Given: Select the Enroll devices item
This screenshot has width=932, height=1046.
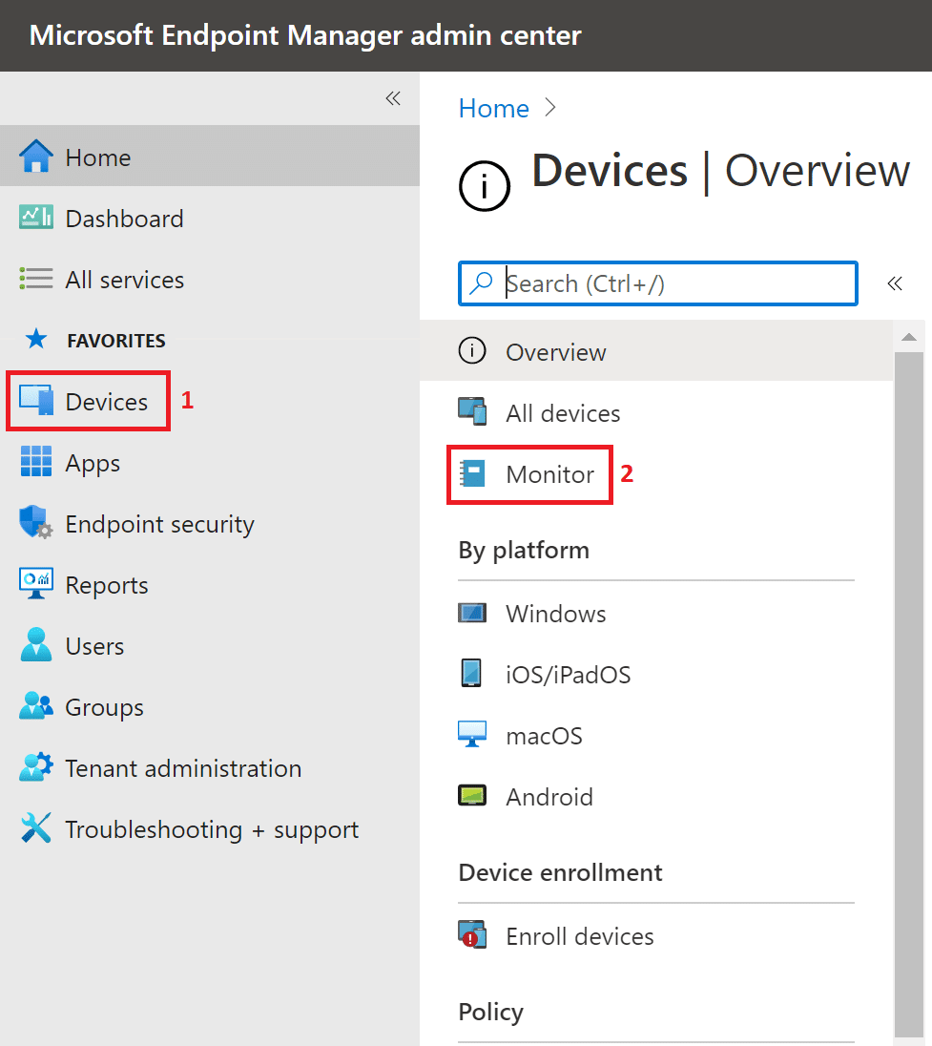Looking at the screenshot, I should coord(579,936).
